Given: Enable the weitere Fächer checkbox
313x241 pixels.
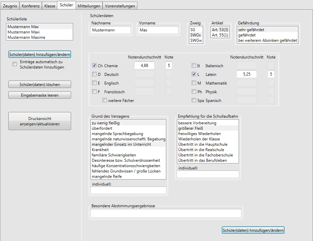Looking at the screenshot, I should click(105, 100).
